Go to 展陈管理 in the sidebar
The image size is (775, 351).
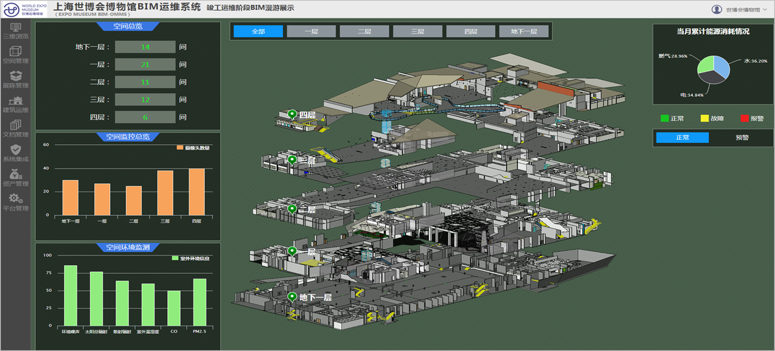16,79
